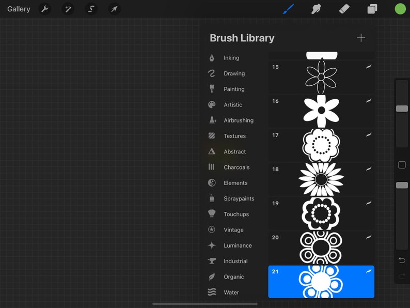Click the Luminance sparkle icon
Screen dimensions: 410x308
click(212, 245)
